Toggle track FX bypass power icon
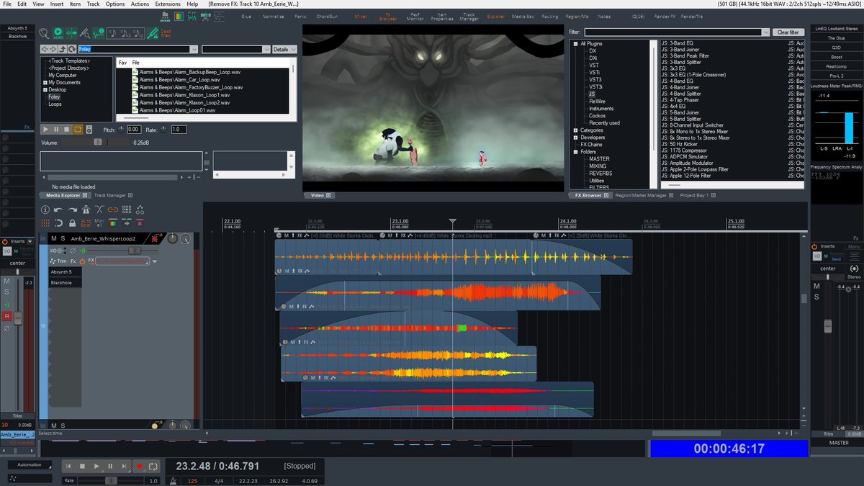 coord(82,261)
